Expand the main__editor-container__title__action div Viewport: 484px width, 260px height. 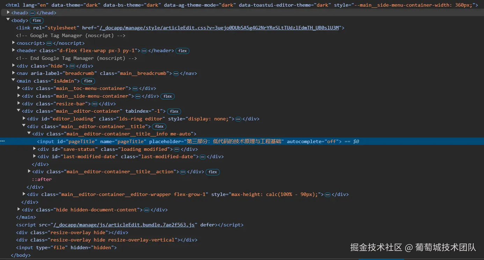click(29, 171)
